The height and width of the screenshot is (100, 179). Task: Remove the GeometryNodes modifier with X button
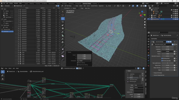(175, 42)
